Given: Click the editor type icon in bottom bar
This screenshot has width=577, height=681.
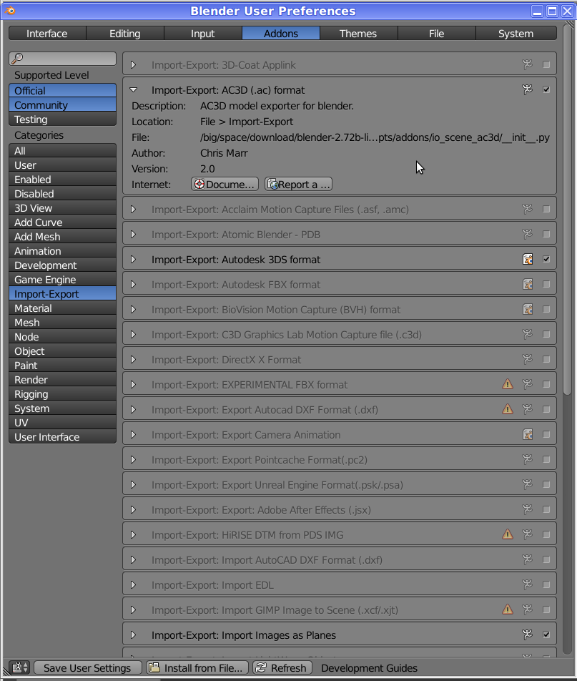Looking at the screenshot, I should (20, 667).
